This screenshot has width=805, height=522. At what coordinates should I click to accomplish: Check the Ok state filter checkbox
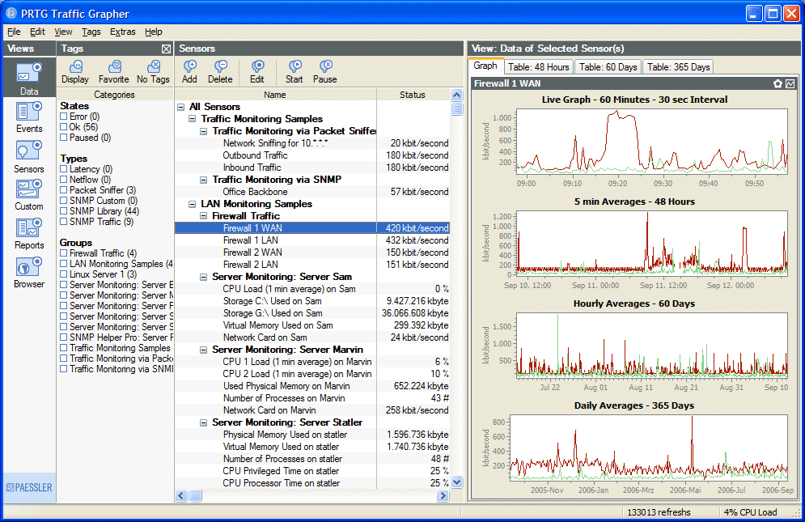coord(64,127)
